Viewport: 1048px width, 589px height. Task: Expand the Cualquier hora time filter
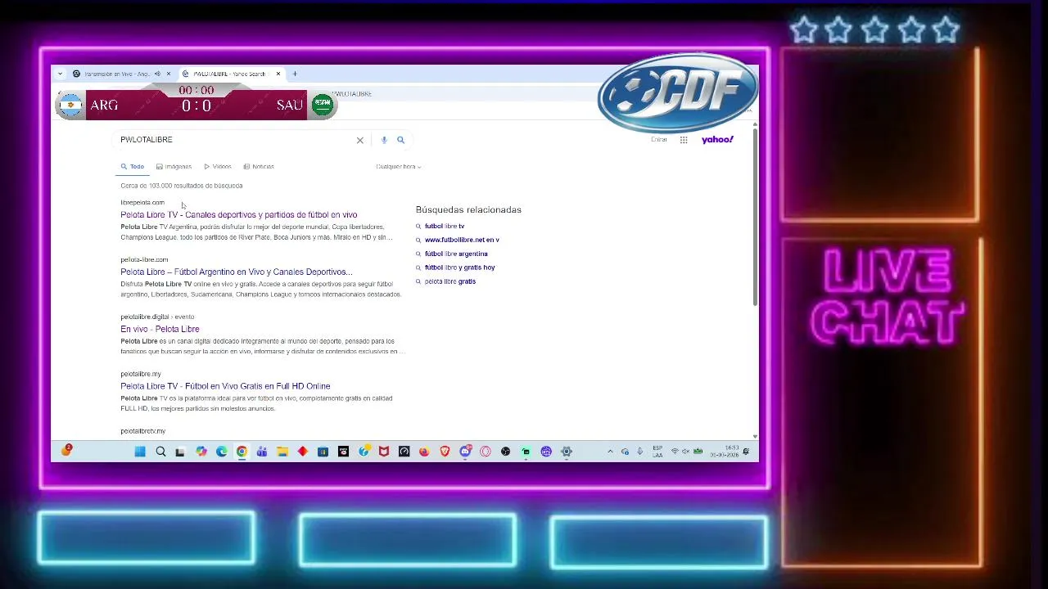(398, 167)
